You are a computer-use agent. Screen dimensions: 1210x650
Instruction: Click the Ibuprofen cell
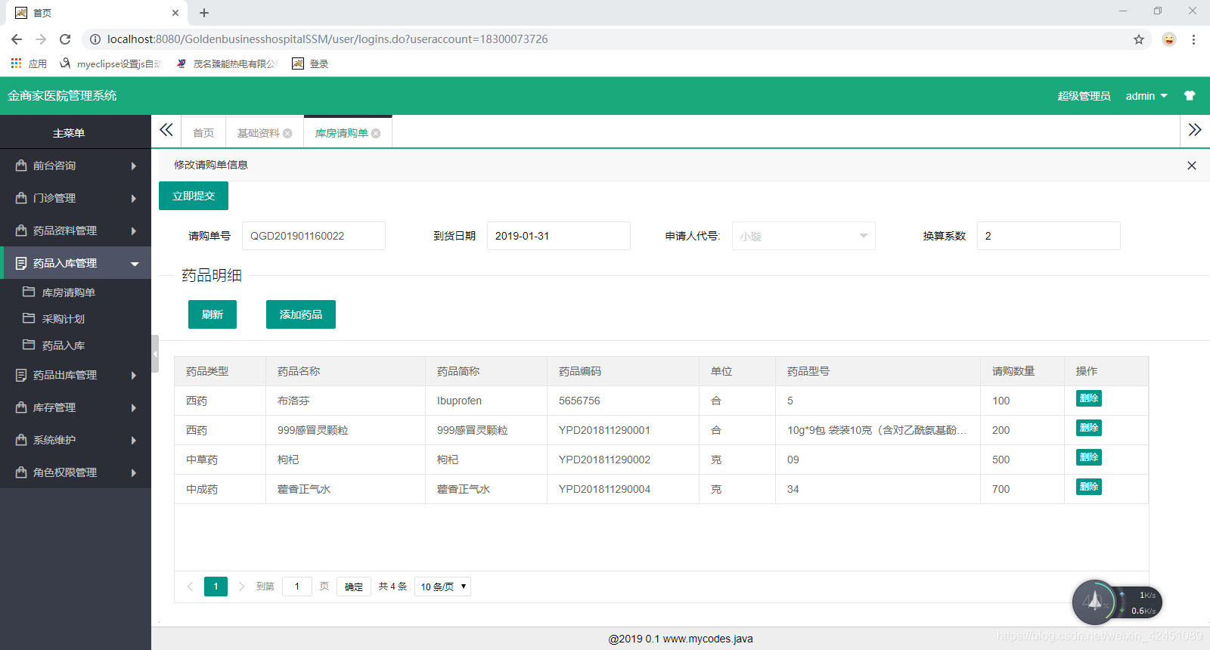click(x=486, y=401)
